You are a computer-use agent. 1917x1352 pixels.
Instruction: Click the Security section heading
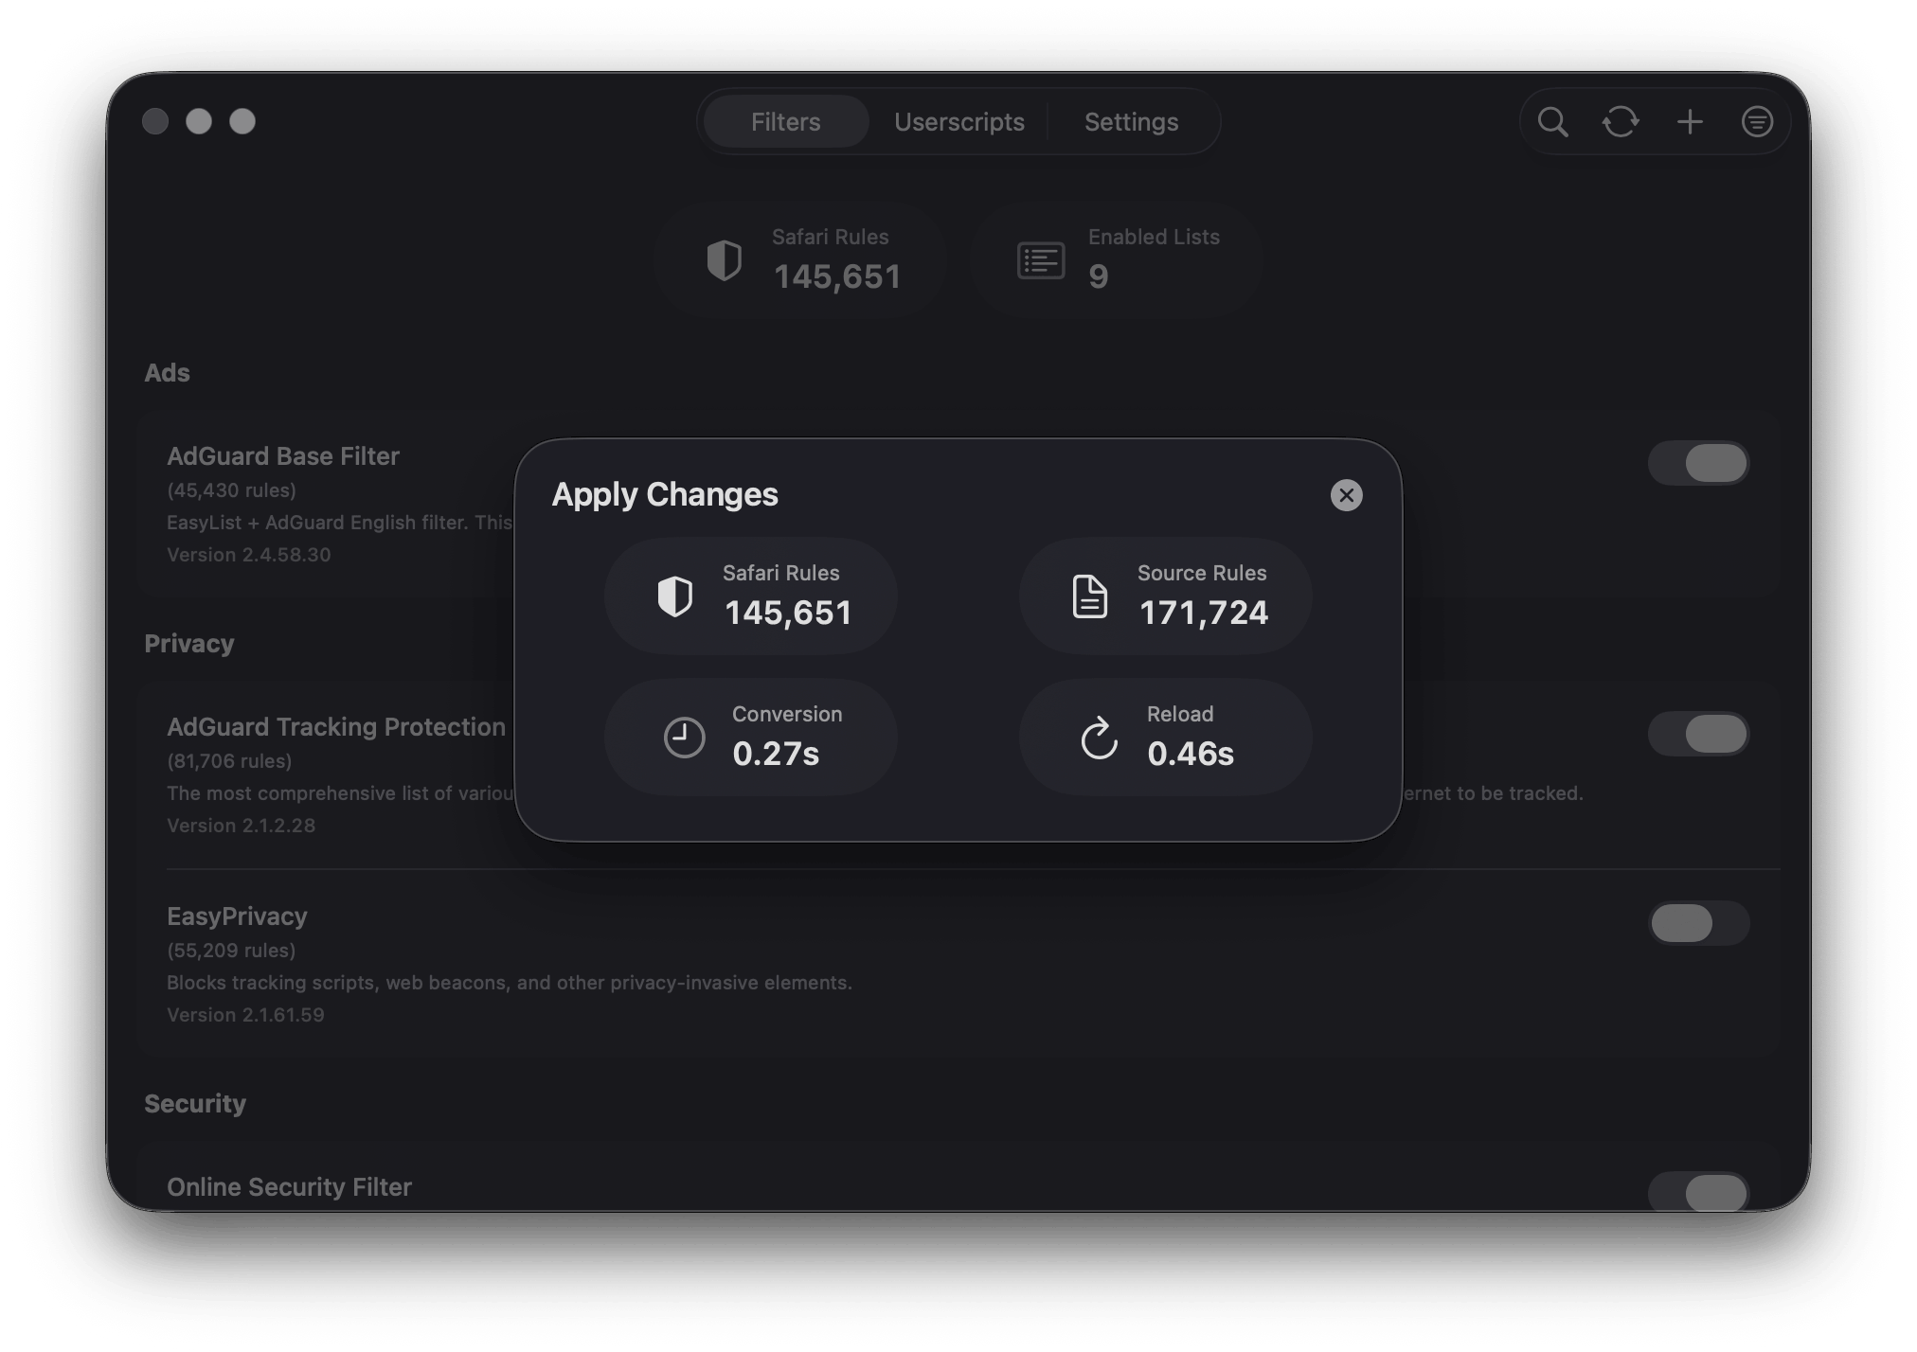tap(195, 1104)
